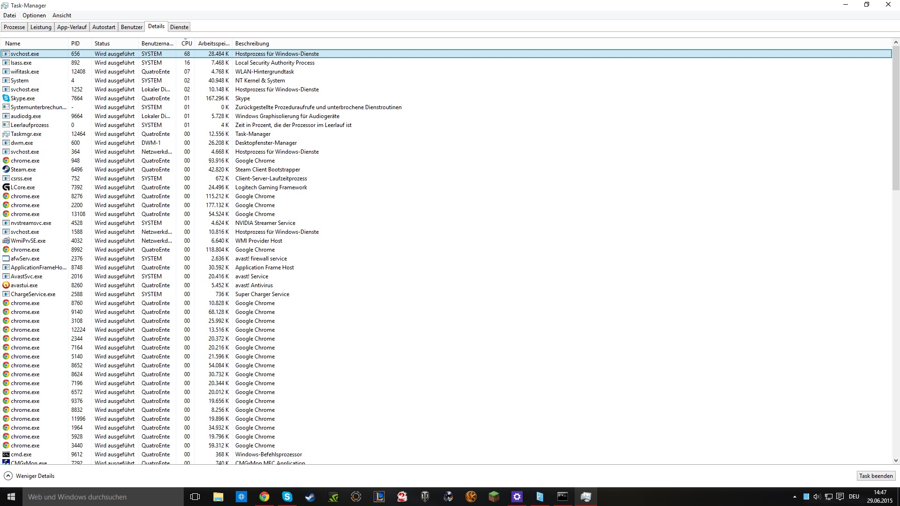Click the cmd.exe command prompt process icon
This screenshot has width=900, height=506.
[6, 454]
